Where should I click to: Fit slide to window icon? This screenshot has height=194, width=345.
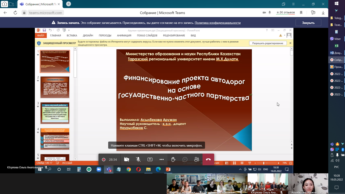coord(291,163)
